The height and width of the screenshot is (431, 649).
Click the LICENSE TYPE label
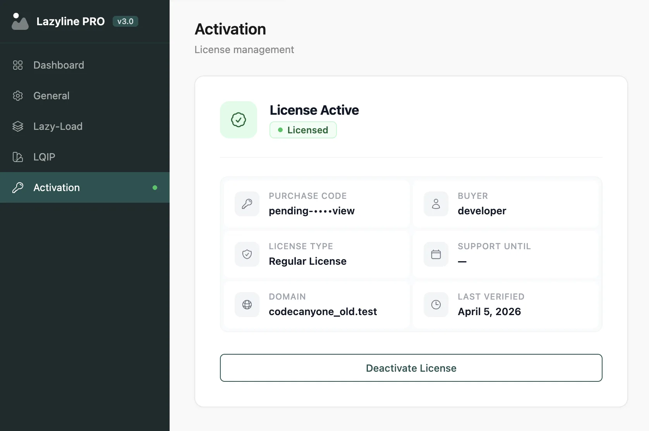click(301, 247)
